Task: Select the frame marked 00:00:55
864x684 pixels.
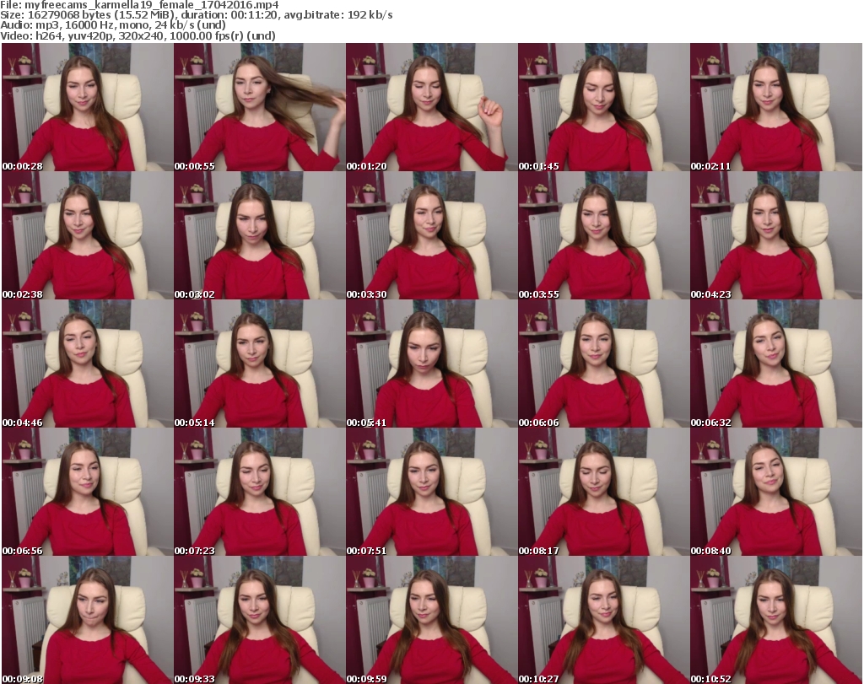Action: 259,107
